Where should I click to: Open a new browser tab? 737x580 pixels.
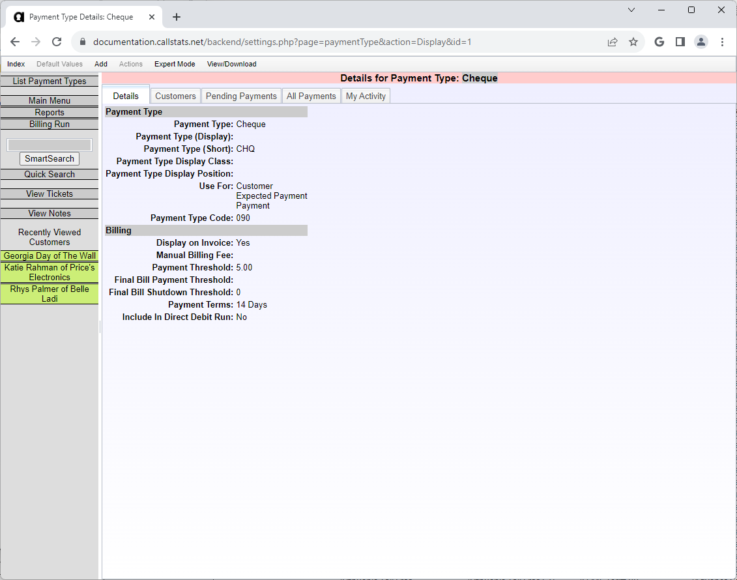tap(177, 17)
